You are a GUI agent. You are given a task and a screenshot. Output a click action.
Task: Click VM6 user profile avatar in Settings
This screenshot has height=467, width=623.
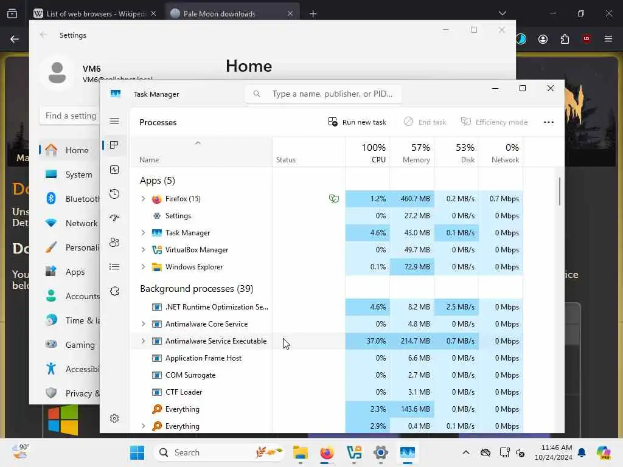[x=57, y=73]
